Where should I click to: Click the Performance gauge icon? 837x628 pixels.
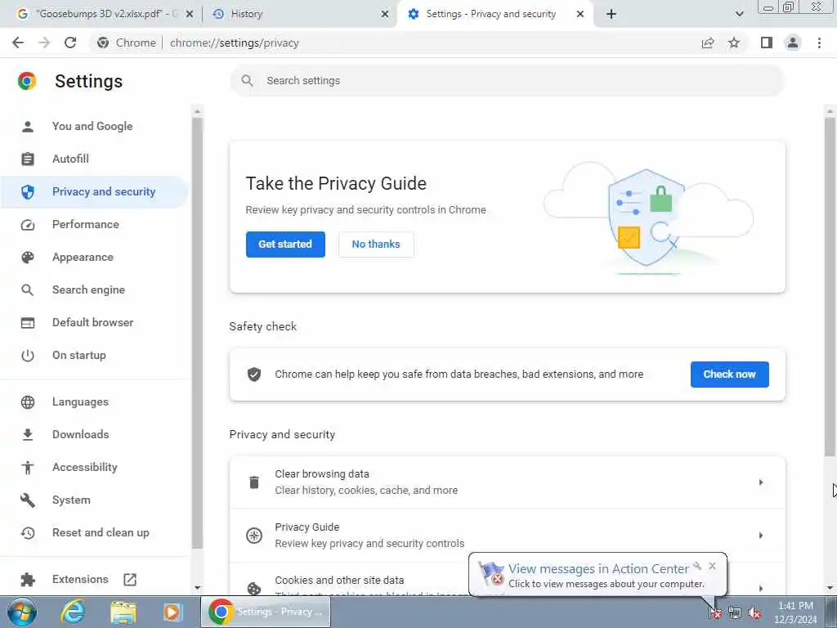click(28, 225)
